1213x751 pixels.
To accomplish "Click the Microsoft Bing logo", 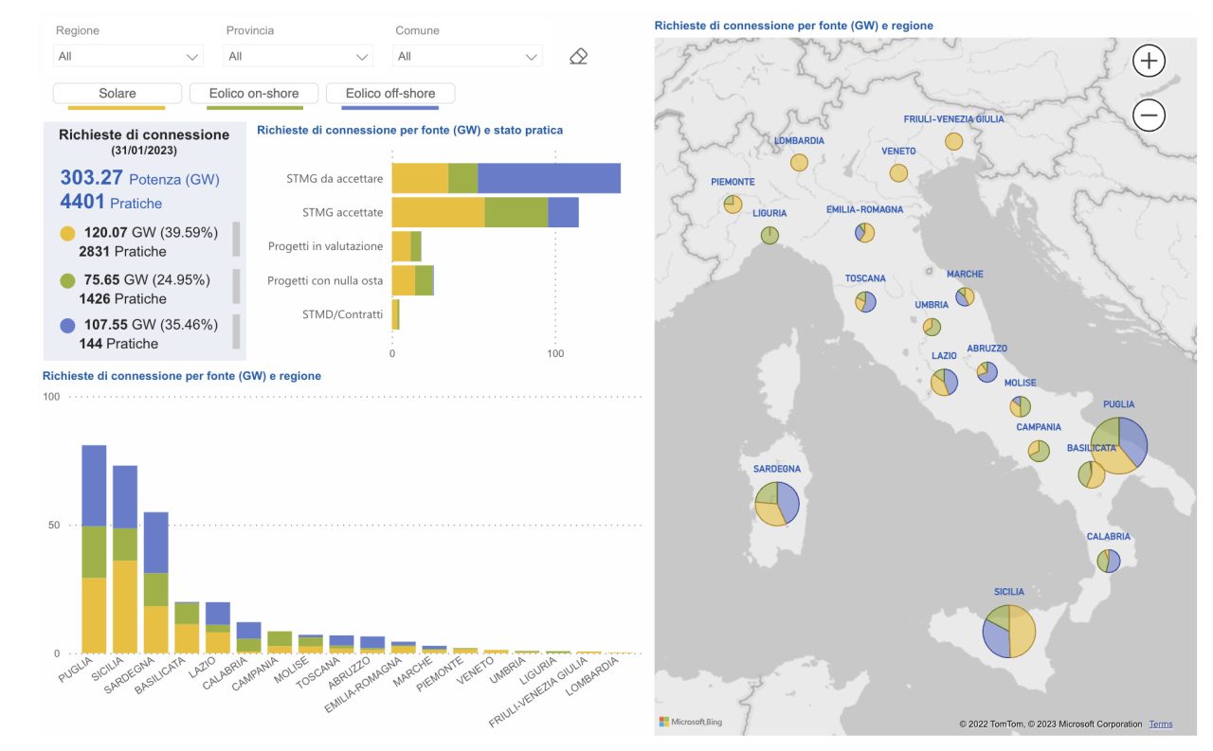I will tap(691, 722).
